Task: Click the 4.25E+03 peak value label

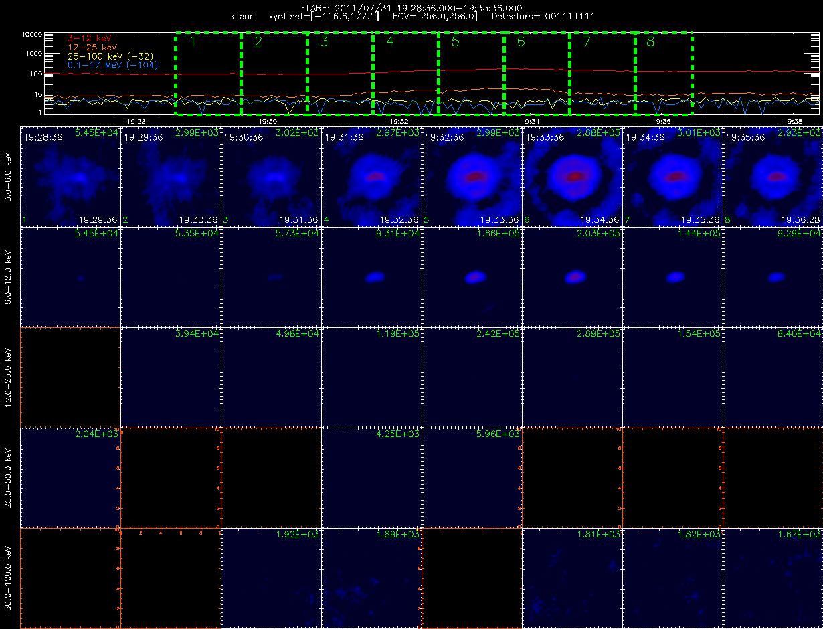Action: coord(398,434)
